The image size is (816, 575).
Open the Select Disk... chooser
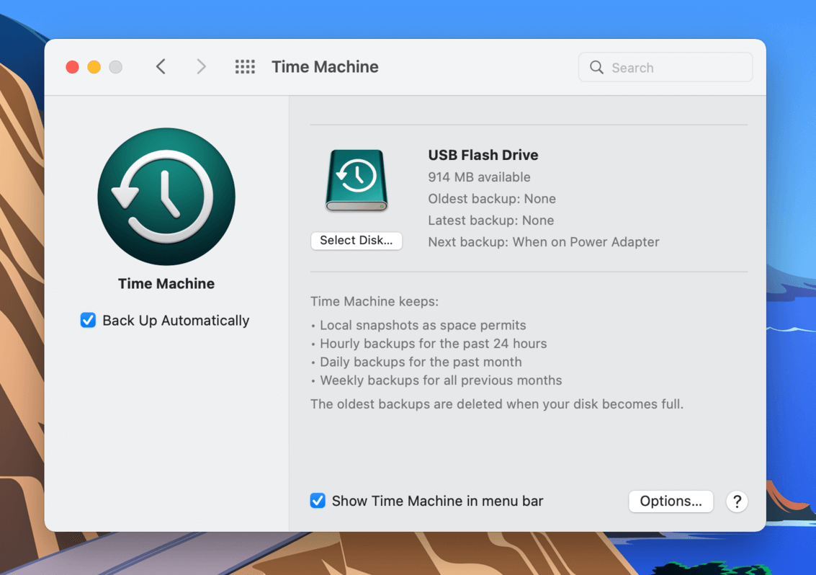click(357, 241)
